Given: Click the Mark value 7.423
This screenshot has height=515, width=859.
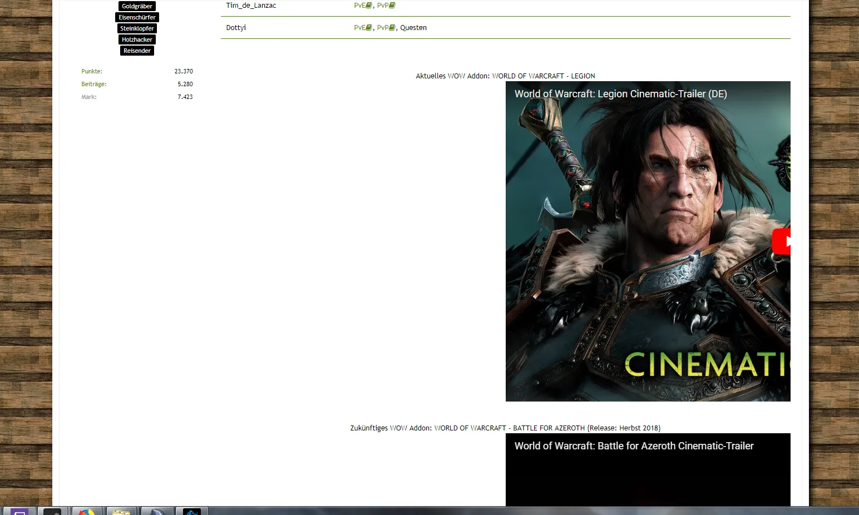Looking at the screenshot, I should tap(185, 97).
